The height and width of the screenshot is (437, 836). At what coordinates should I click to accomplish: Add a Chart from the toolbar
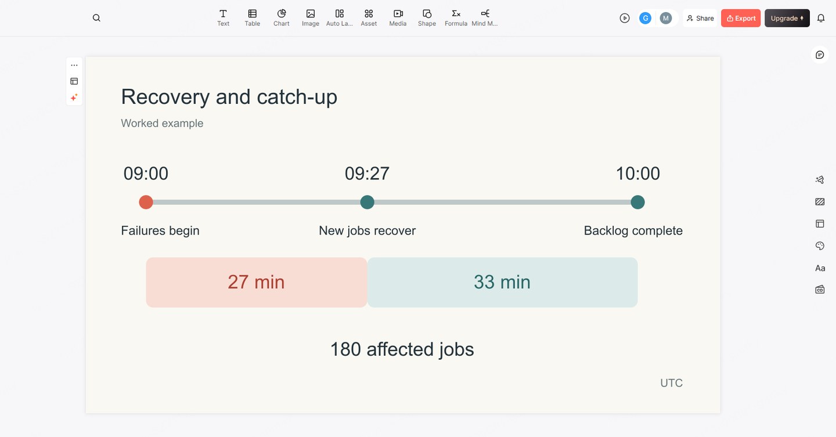pyautogui.click(x=282, y=17)
